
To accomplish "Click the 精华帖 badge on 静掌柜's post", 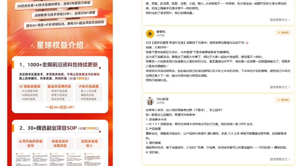I will 283,32.
